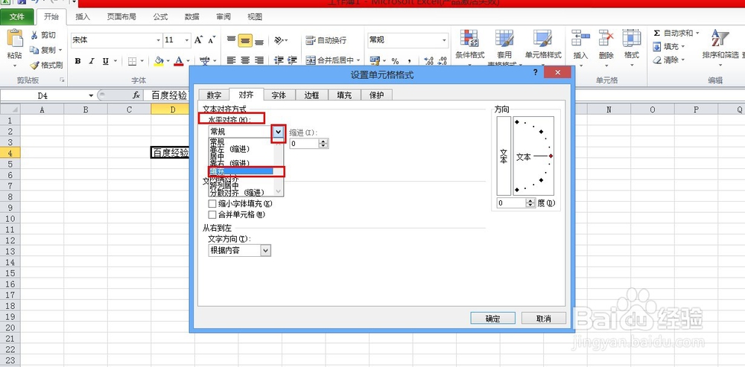Screen dimensions: 745x367
Task: Click the Decrease Decimal icon
Action: click(x=443, y=61)
